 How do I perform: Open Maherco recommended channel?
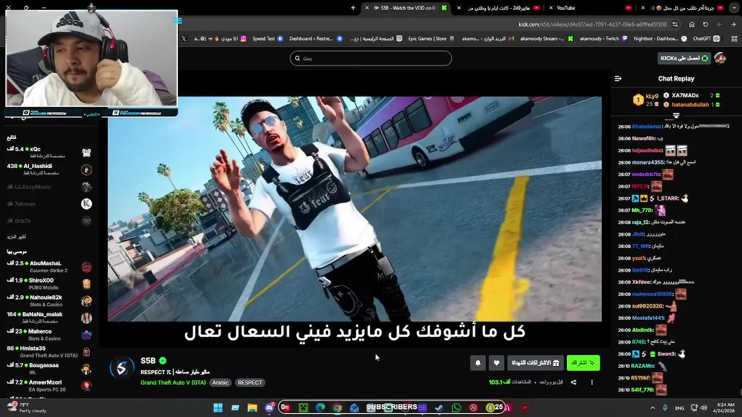tap(49, 335)
